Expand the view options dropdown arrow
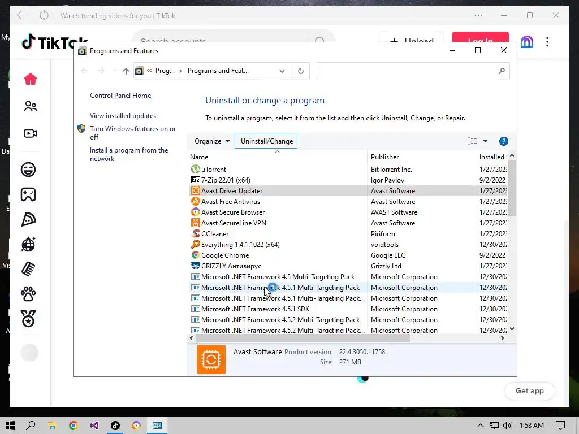579x434 pixels. [x=485, y=141]
